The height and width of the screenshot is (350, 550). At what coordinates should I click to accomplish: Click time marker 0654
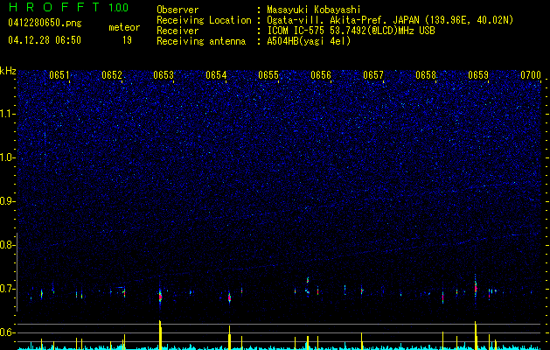(x=216, y=75)
